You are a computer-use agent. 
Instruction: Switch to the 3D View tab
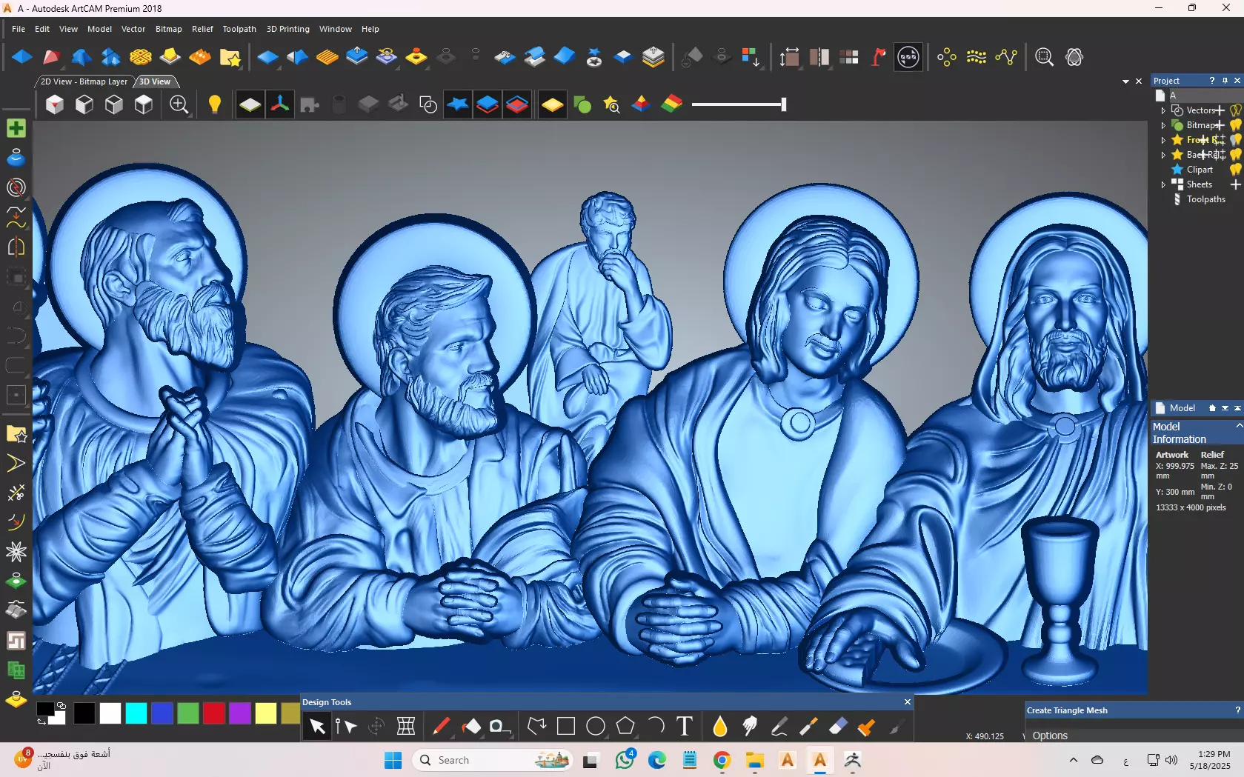(x=155, y=81)
